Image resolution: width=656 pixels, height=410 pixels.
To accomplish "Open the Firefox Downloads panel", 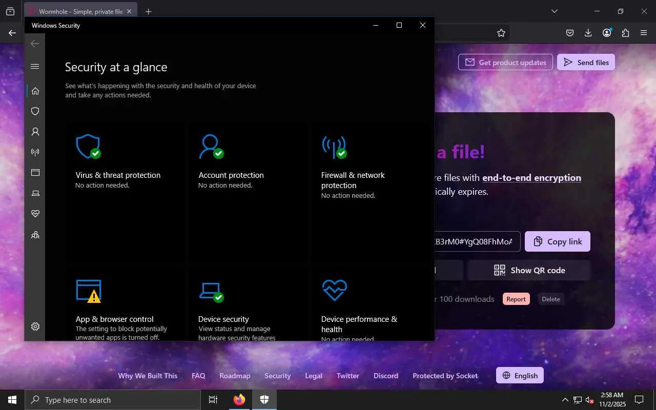I will 588,33.
